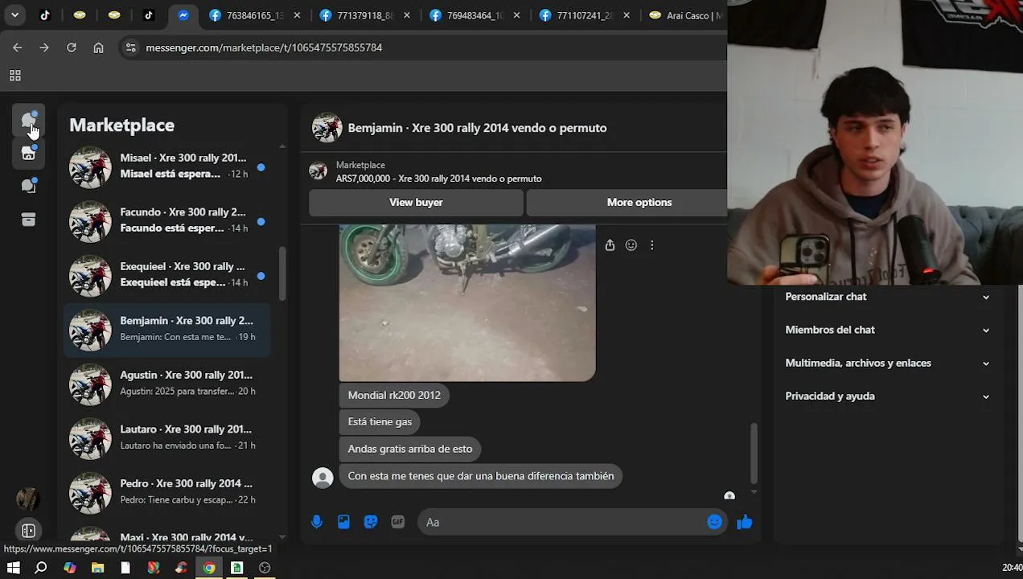Open the message requests sidebar icon
The height and width of the screenshot is (579, 1023).
[x=28, y=186]
